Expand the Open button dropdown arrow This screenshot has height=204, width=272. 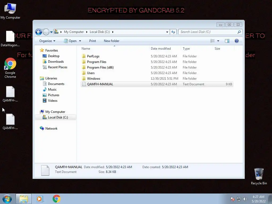coord(80,41)
